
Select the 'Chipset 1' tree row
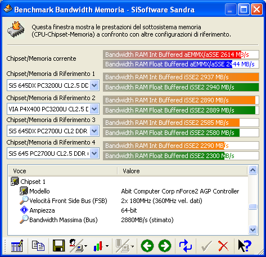33,182
